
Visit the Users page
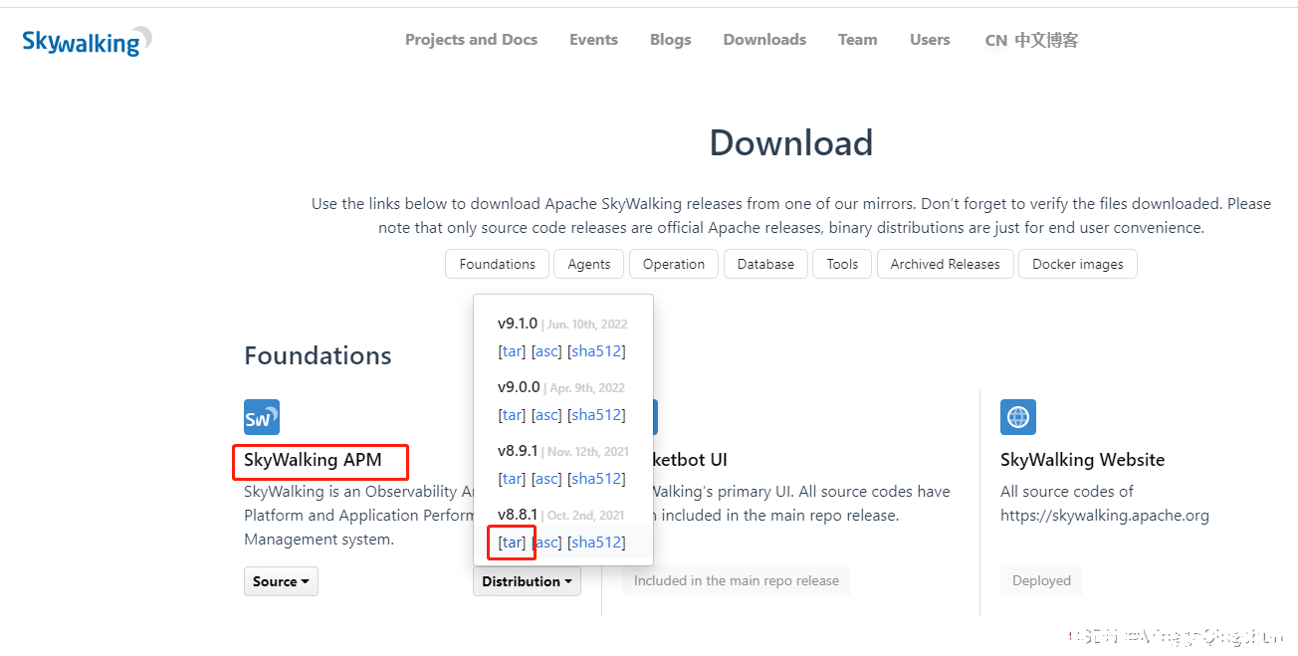(x=930, y=40)
